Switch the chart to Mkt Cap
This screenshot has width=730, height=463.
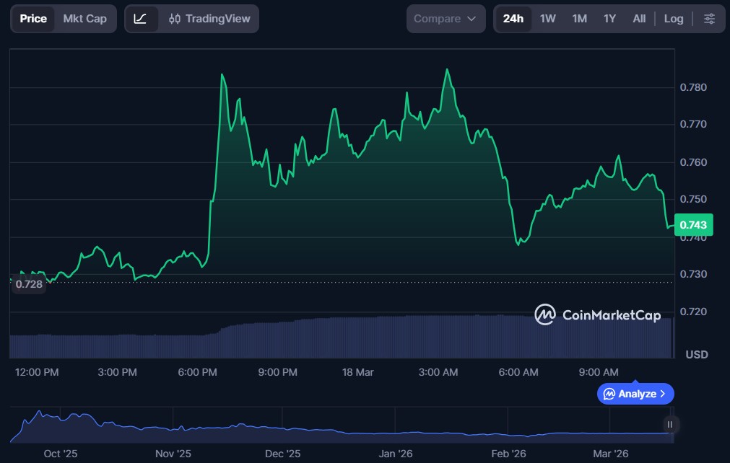click(x=84, y=19)
